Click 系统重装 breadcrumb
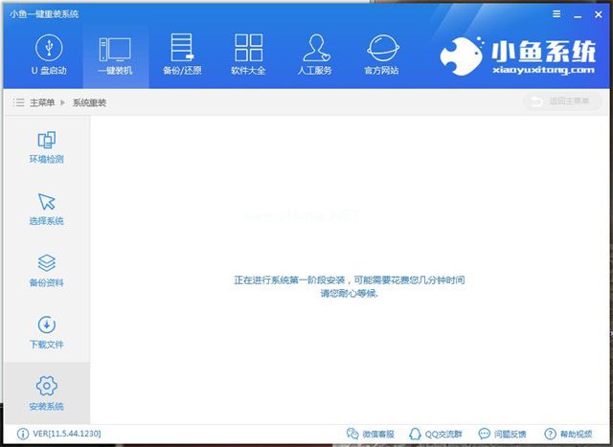Screen dimensions: 613x447 point(89,102)
